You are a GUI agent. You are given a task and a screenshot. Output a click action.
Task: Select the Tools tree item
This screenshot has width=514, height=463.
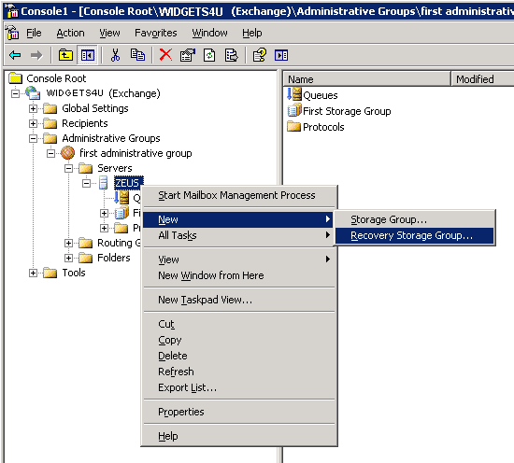point(74,273)
